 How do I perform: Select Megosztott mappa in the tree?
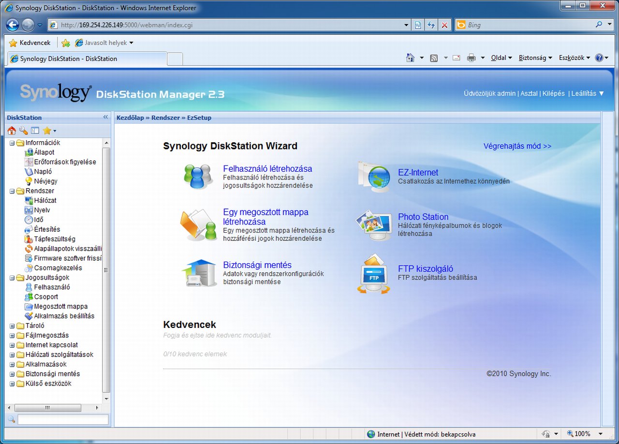(x=60, y=307)
